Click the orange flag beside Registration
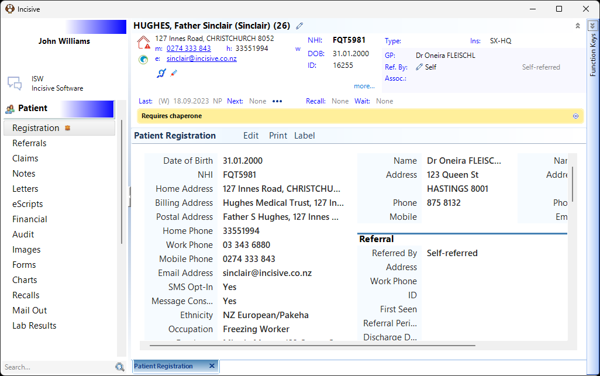 tap(67, 127)
